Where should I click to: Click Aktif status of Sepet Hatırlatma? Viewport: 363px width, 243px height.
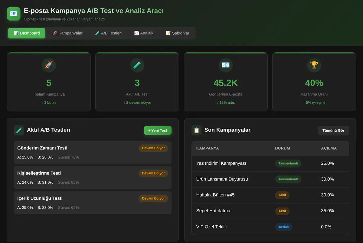pyautogui.click(x=282, y=211)
